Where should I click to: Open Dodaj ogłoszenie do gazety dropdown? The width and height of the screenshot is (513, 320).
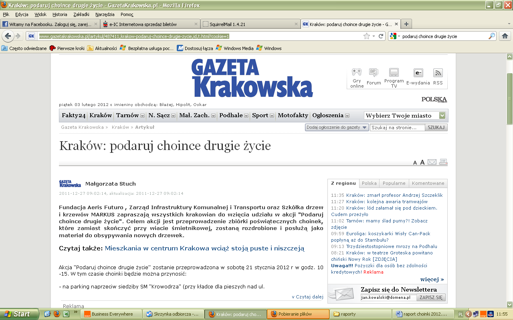[x=337, y=128]
